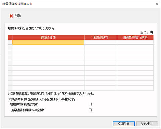The height and width of the screenshot is (129, 161).
Task: Click the キャンセル button
Action: pos(147,124)
